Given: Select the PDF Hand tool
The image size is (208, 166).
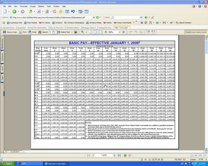Looking at the screenshot, I should click(x=53, y=32).
